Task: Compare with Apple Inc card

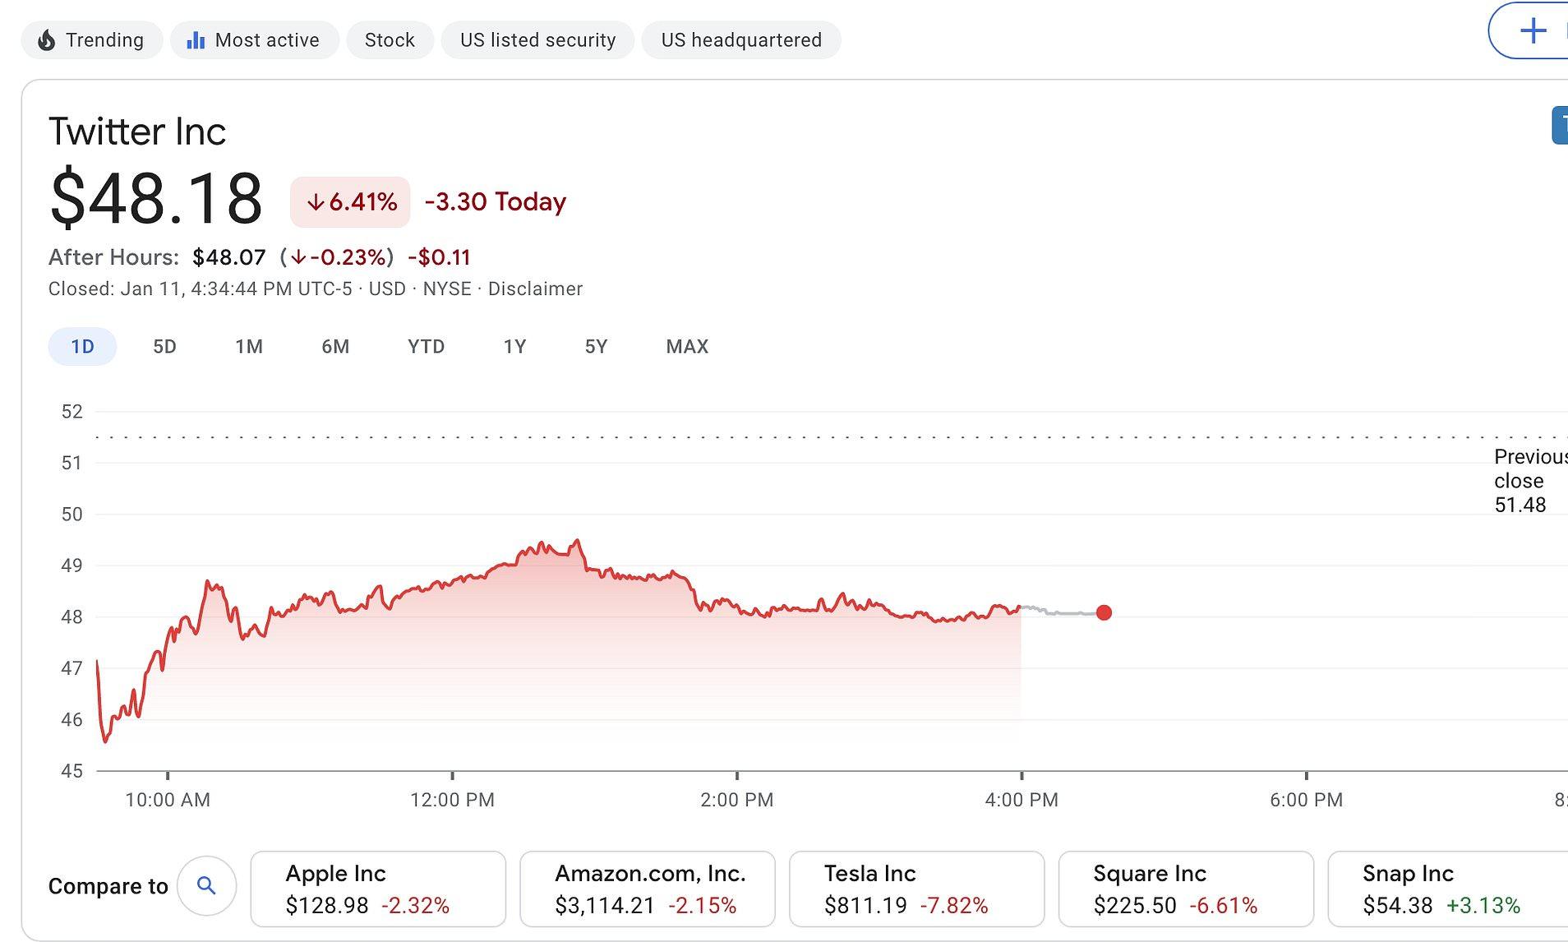Action: pos(378,889)
